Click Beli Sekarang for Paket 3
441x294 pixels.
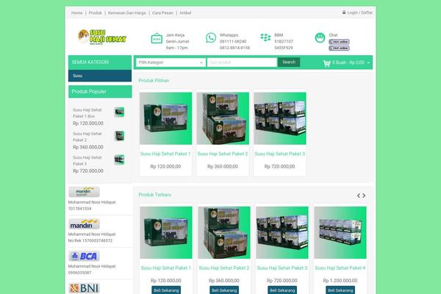[282, 290]
